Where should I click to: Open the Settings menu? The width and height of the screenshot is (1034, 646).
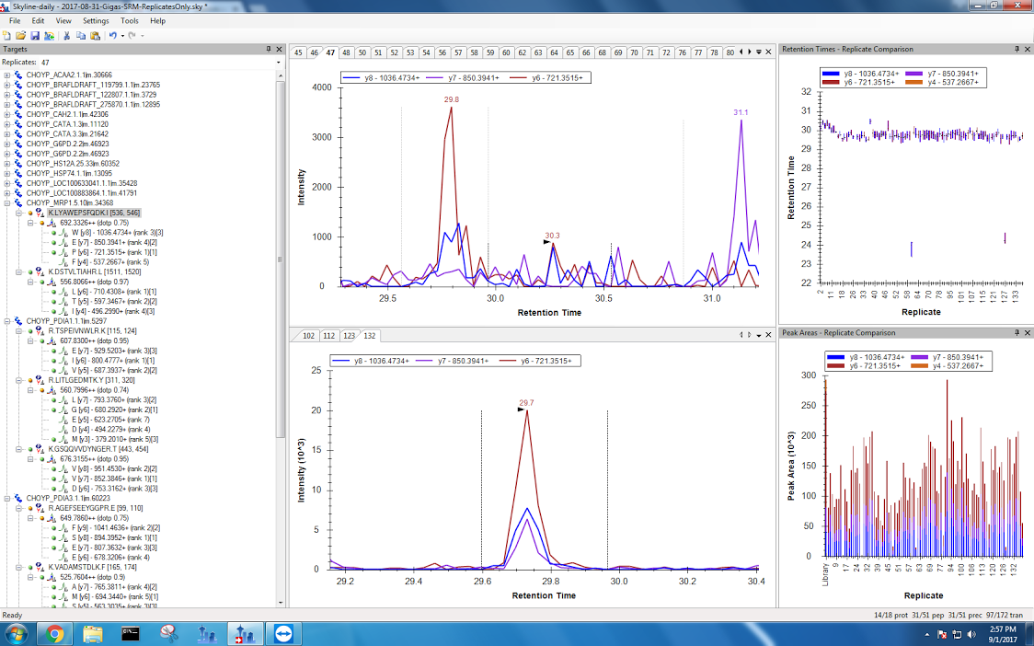[x=96, y=20]
